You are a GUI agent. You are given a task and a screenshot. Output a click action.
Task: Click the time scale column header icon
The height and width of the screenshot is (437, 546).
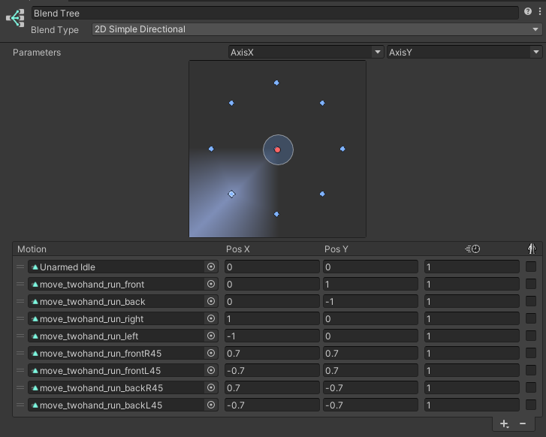click(472, 249)
